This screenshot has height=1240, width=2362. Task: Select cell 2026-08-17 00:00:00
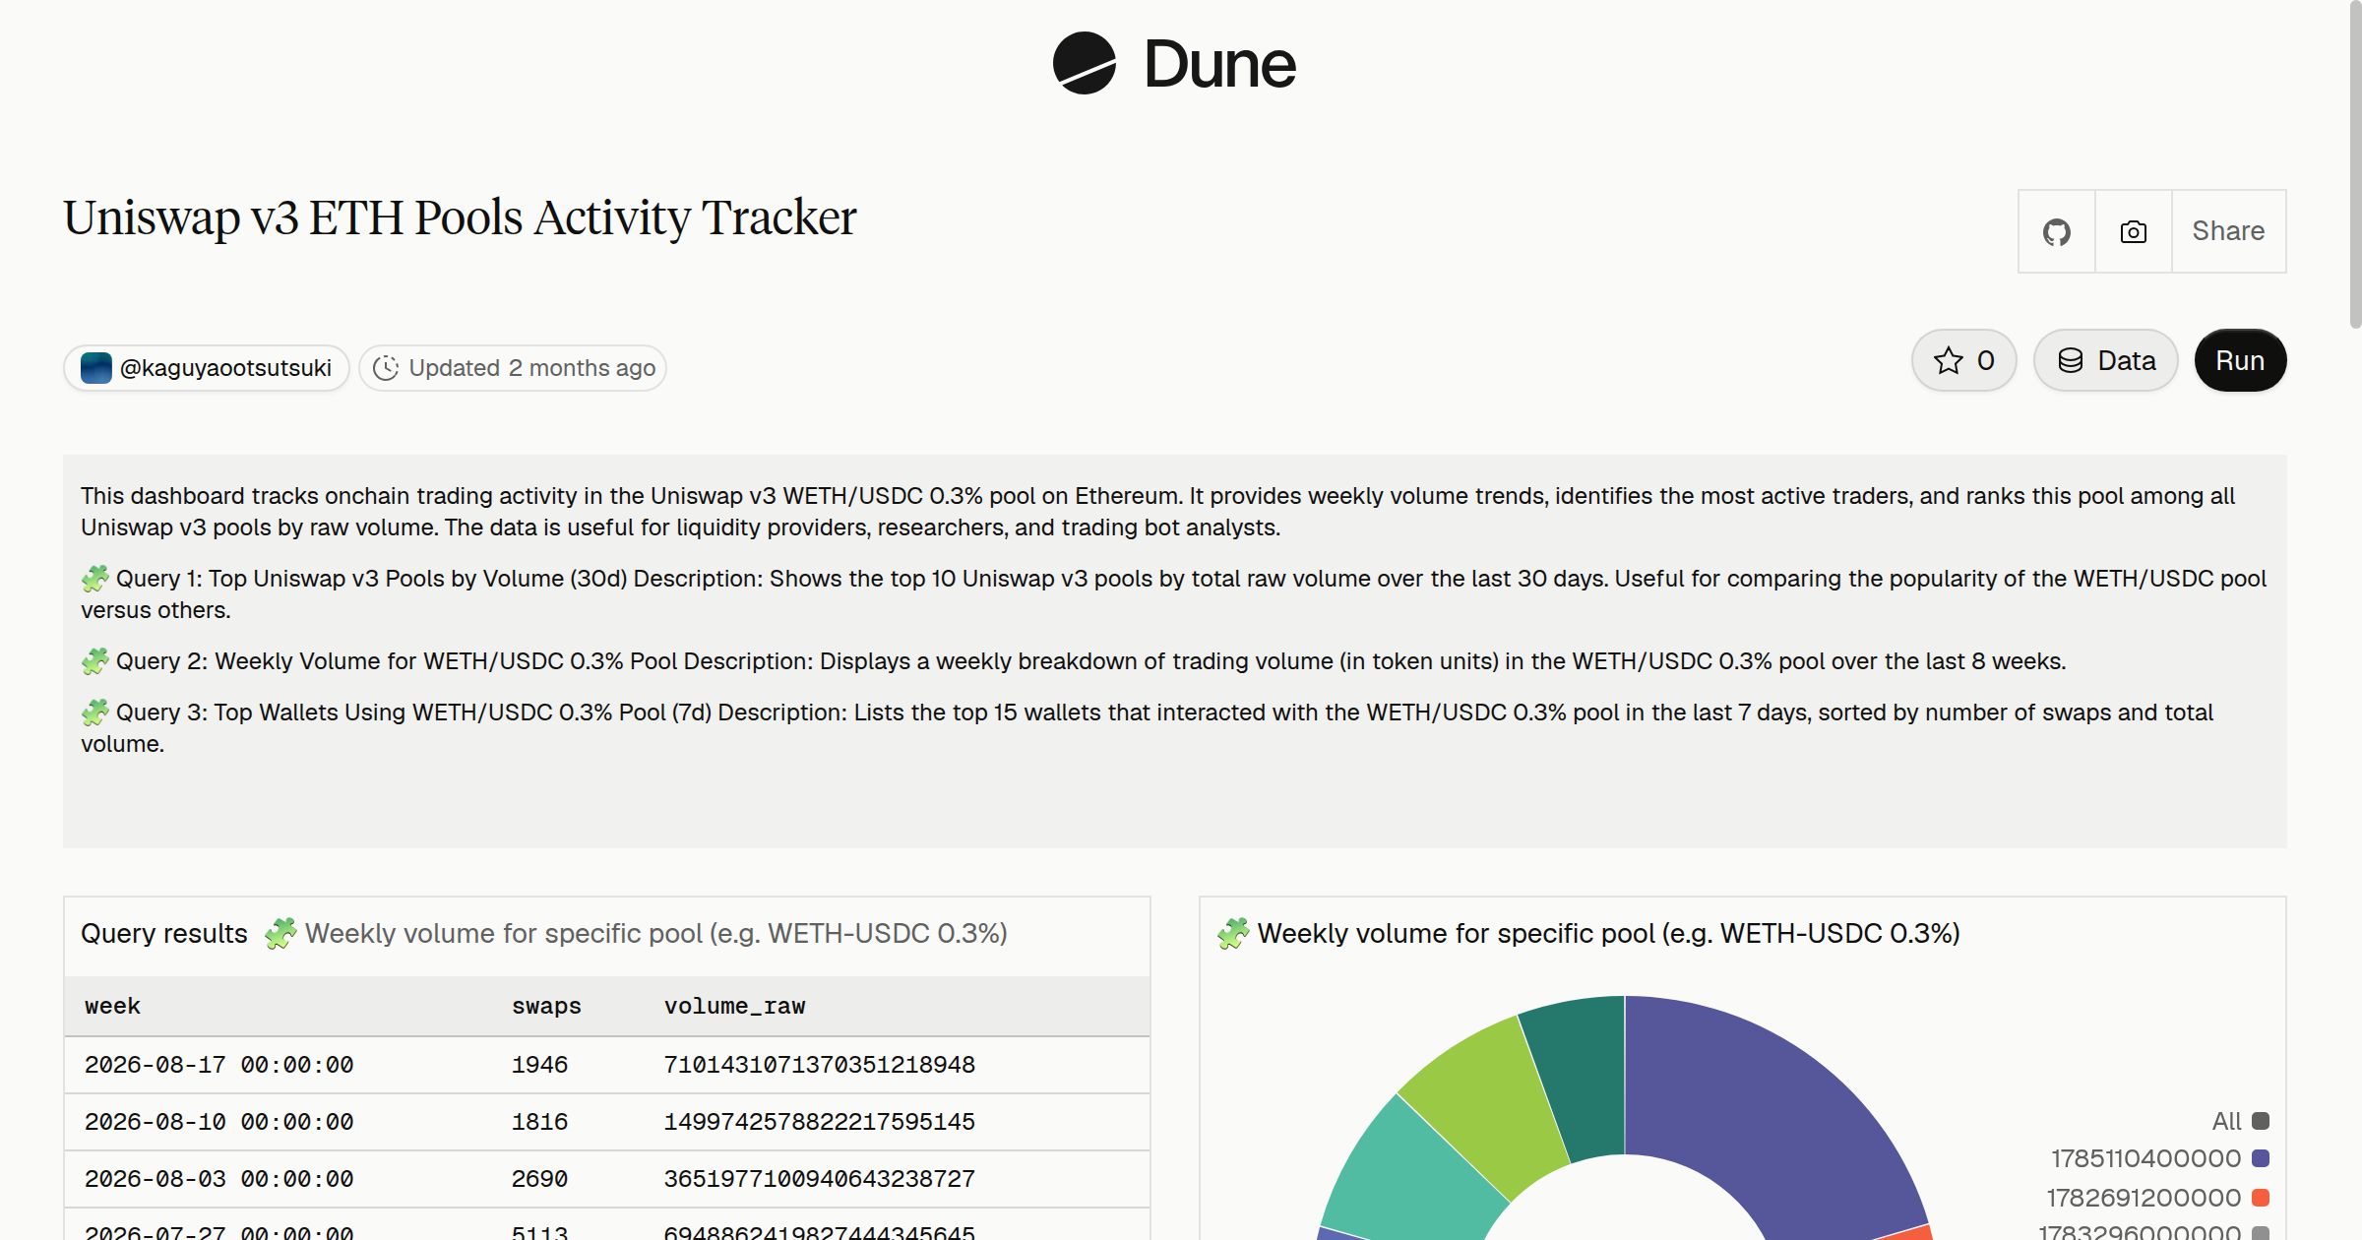coord(218,1065)
